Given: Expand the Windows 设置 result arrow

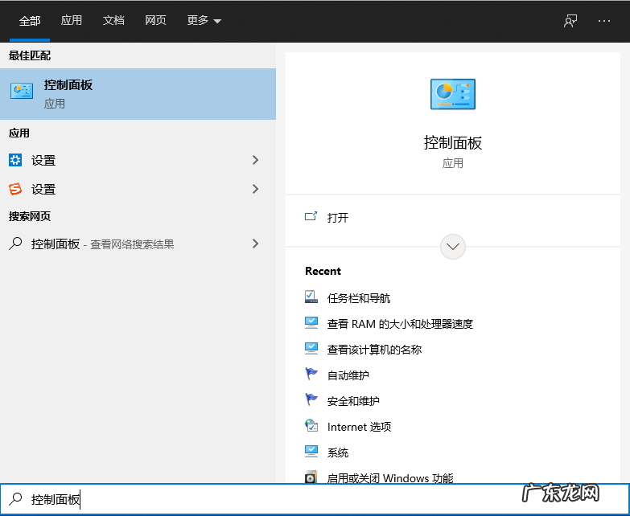Looking at the screenshot, I should coord(255,160).
